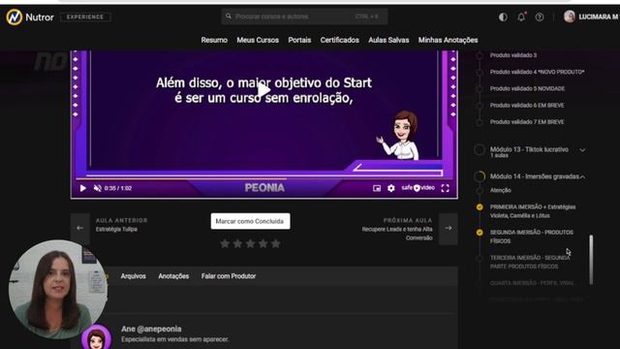Open PRIMEIRA IMERSÃO + Estratégias lesson
The width and height of the screenshot is (620, 349).
(533, 211)
